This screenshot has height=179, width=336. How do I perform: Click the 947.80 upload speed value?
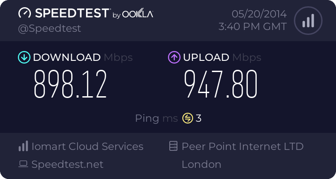pos(221,85)
